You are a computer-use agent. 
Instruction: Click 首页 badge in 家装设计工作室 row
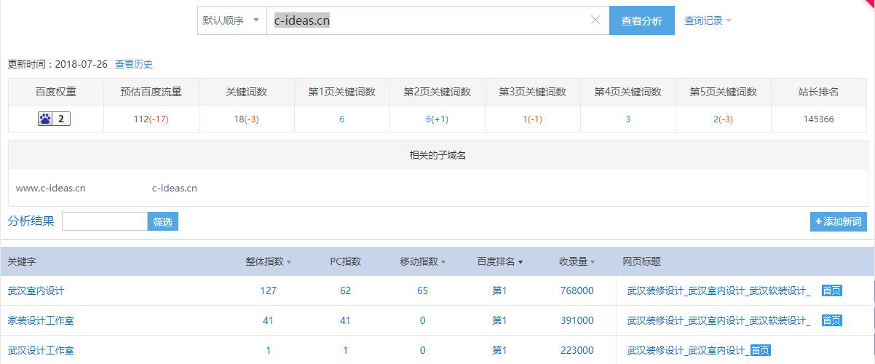click(831, 320)
